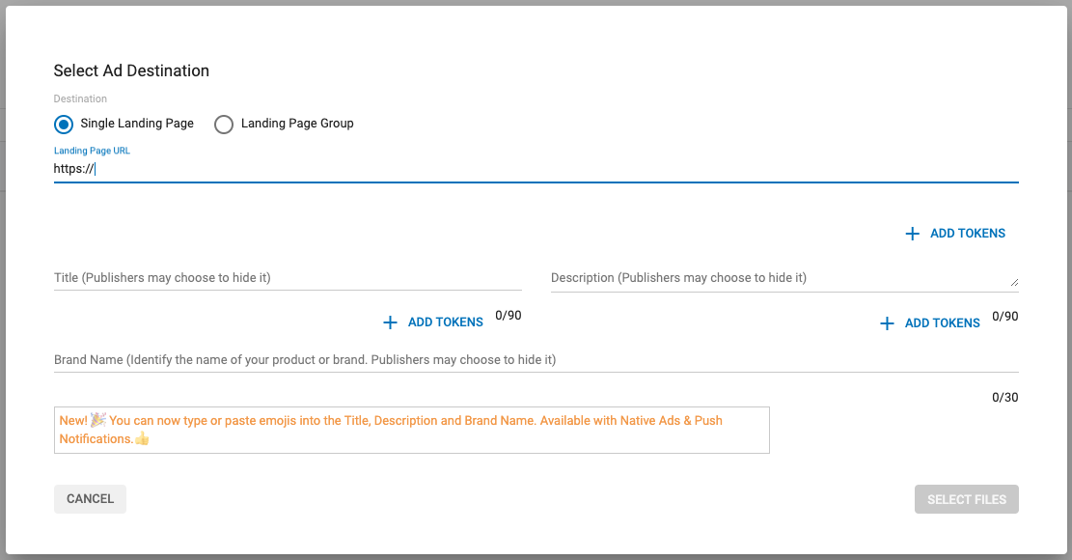Click the SELECT FILES button
This screenshot has height=560, width=1072.
(x=966, y=499)
